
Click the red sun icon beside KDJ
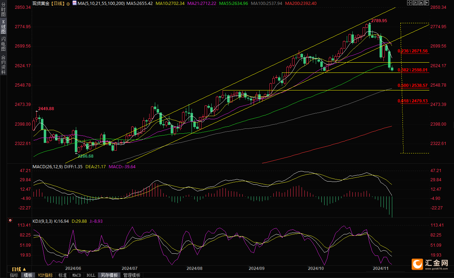[10, 221]
